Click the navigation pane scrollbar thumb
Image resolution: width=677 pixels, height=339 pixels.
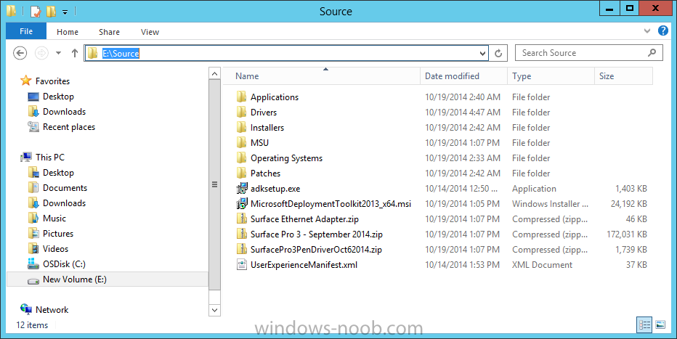[214, 184]
